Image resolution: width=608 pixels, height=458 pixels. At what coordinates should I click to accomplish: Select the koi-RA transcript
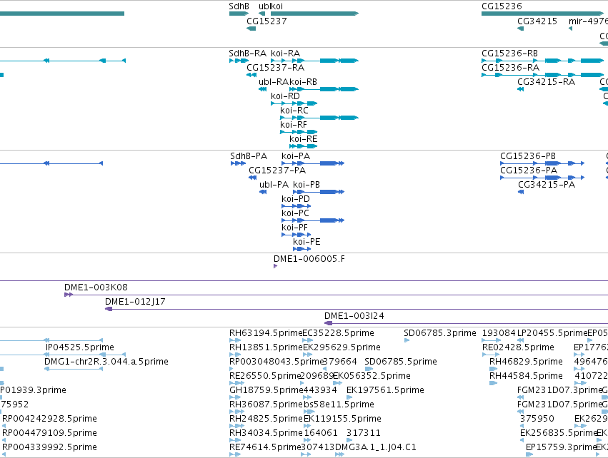point(314,61)
